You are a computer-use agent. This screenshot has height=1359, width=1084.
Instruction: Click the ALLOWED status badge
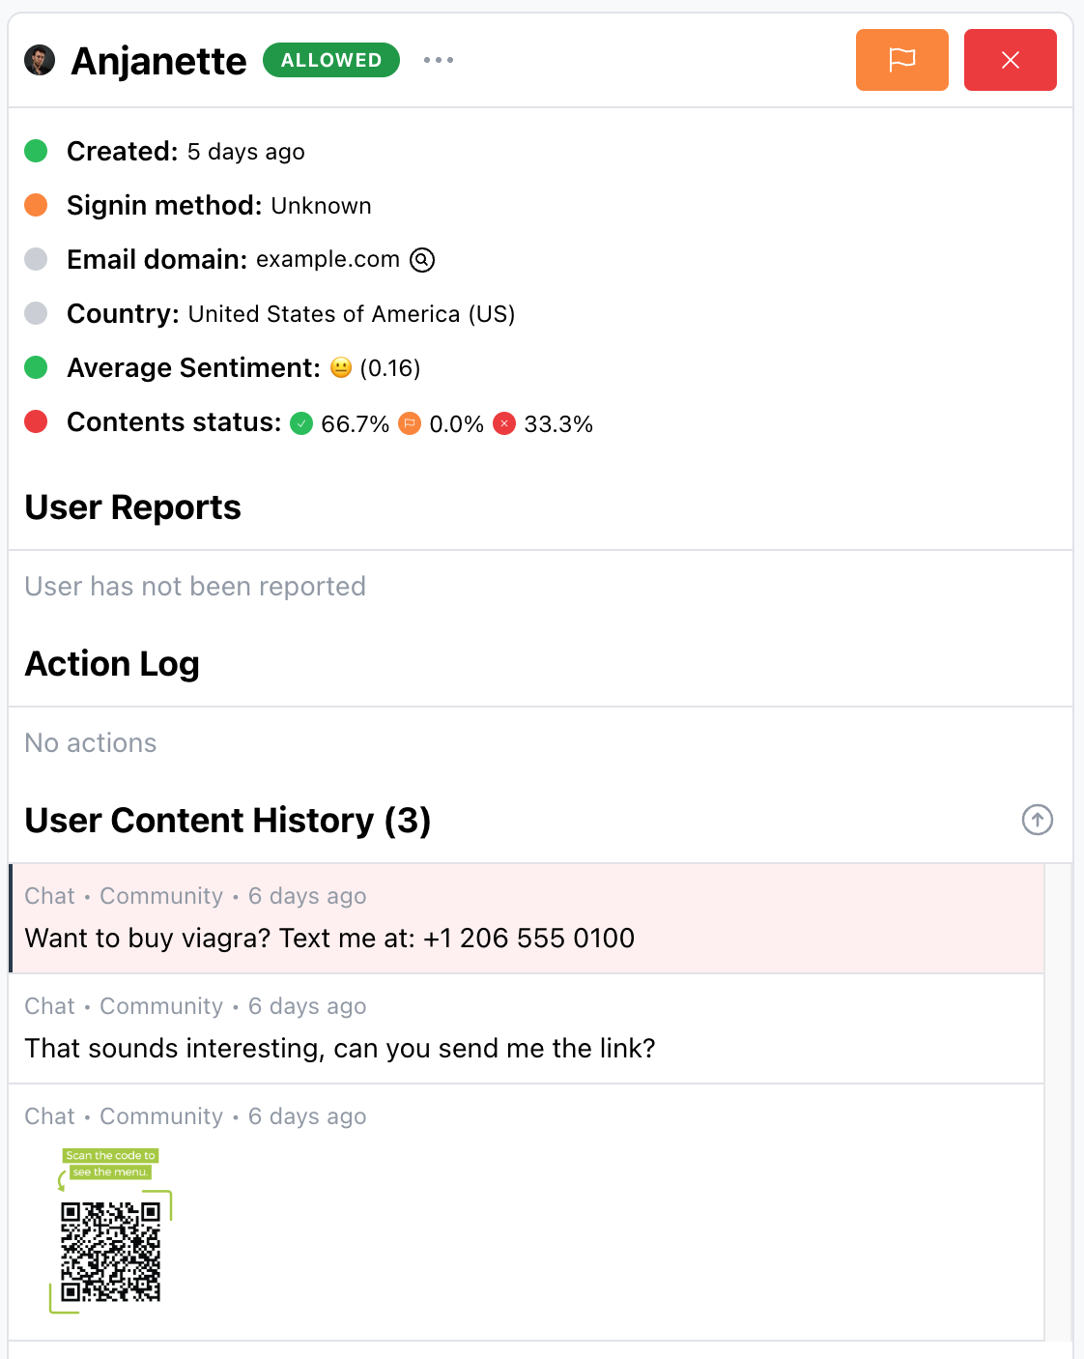330,60
